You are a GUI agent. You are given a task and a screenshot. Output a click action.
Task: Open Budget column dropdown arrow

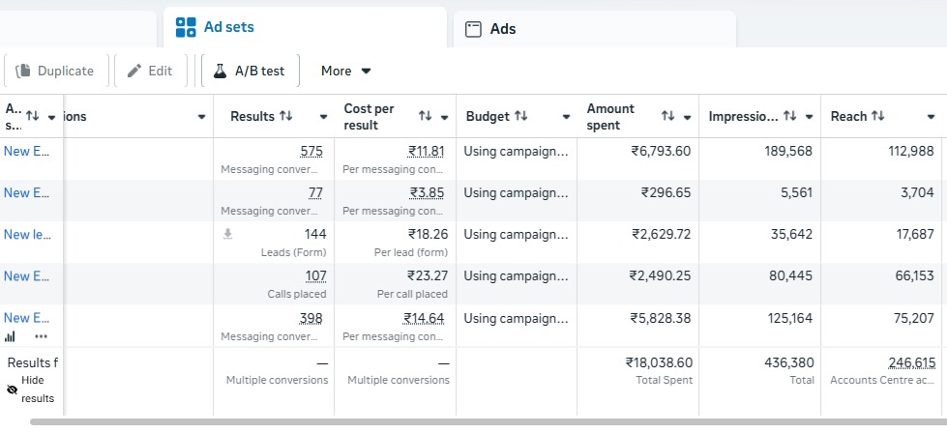pyautogui.click(x=566, y=117)
